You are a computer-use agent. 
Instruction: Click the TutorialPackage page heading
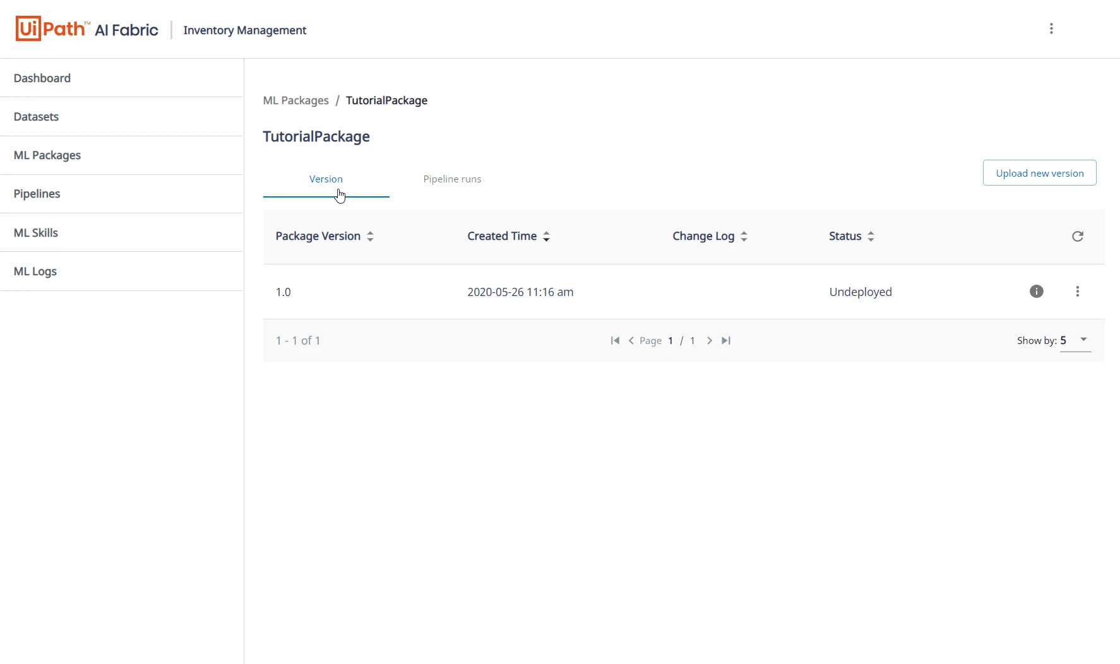tap(316, 136)
